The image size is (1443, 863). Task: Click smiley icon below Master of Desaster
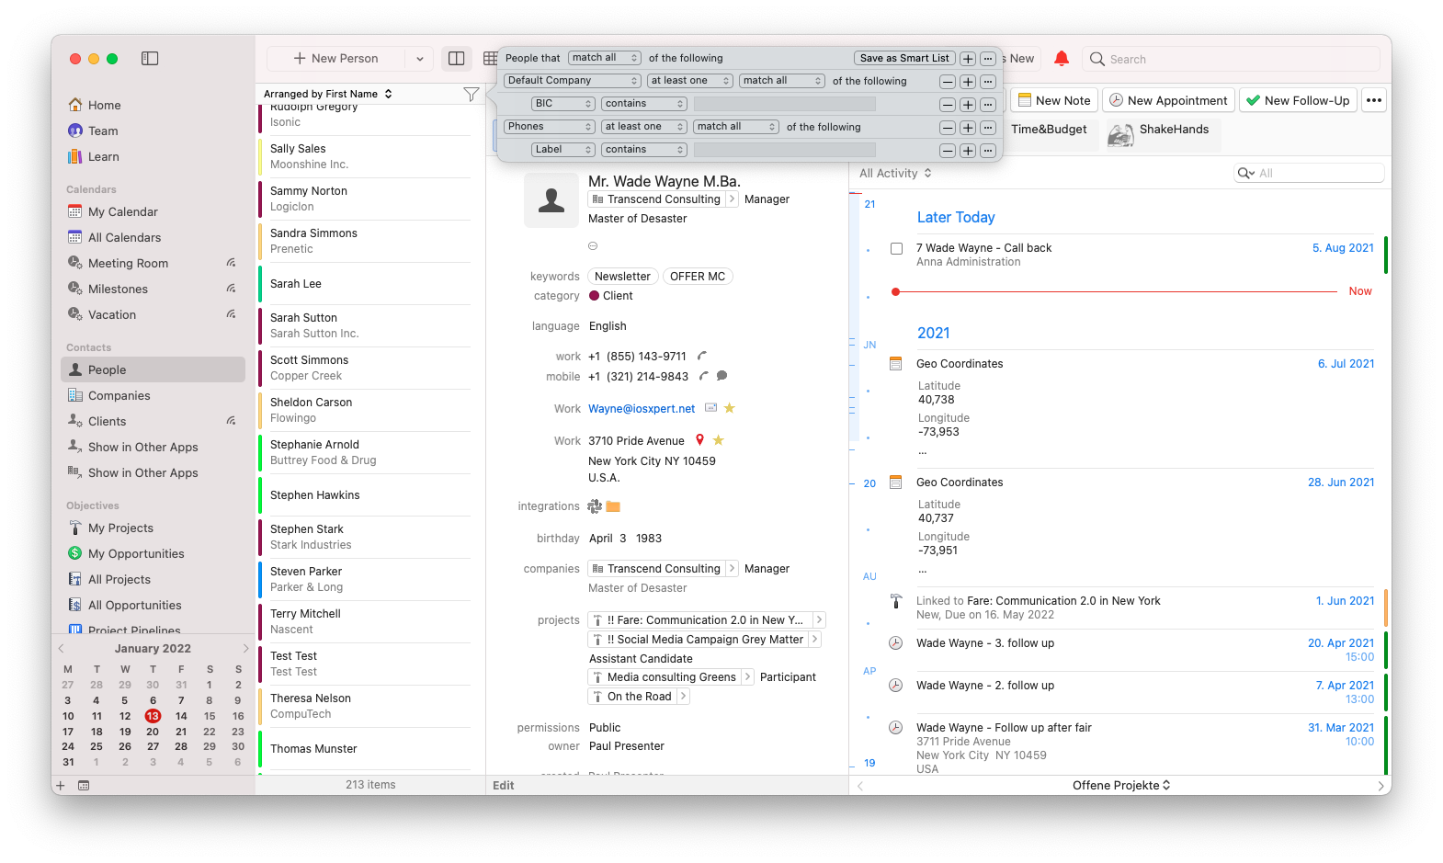click(593, 246)
